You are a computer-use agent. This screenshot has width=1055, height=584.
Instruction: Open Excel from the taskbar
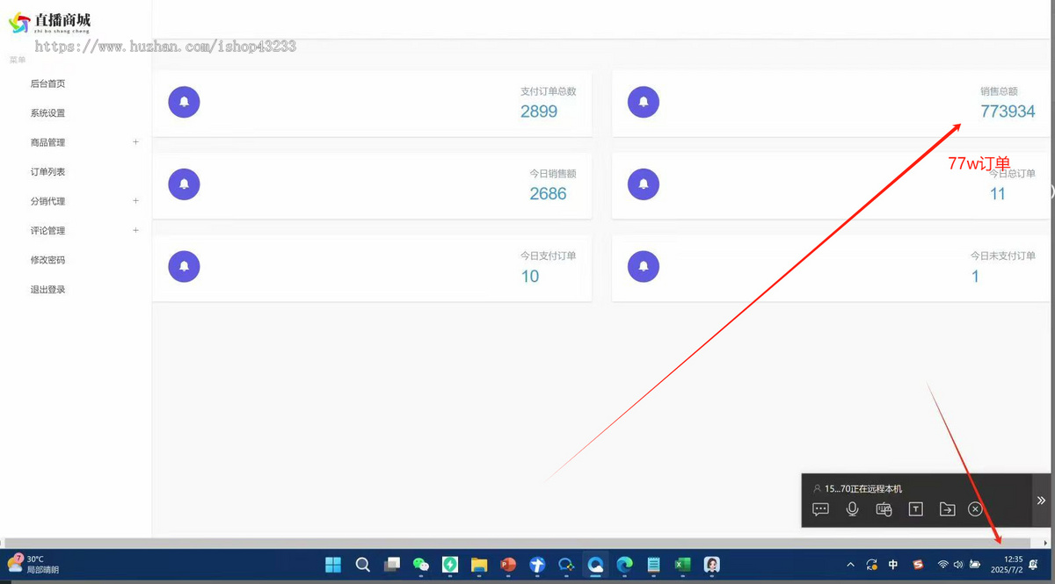point(683,565)
